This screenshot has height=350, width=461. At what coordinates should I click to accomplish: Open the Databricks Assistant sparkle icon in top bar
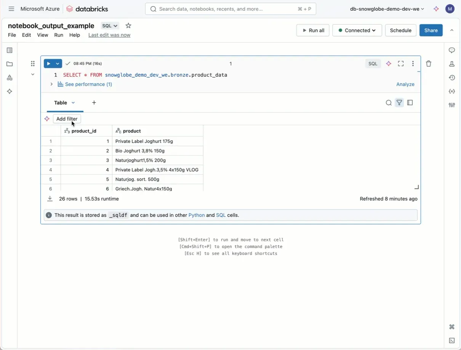(436, 9)
